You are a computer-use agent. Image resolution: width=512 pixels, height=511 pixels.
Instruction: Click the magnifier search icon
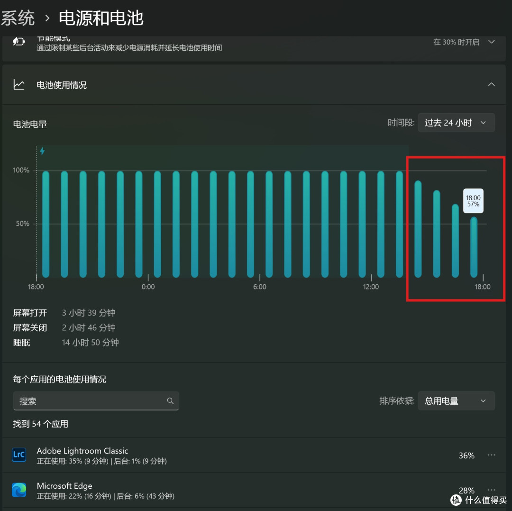click(170, 401)
